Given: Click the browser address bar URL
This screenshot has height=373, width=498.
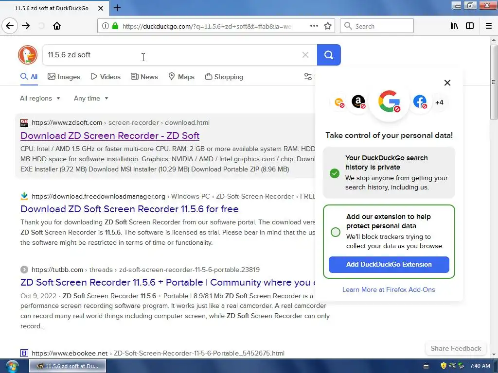Looking at the screenshot, I should [x=206, y=26].
